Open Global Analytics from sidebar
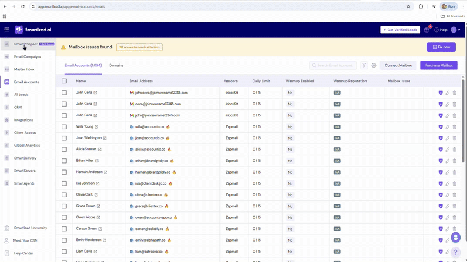 (26, 145)
